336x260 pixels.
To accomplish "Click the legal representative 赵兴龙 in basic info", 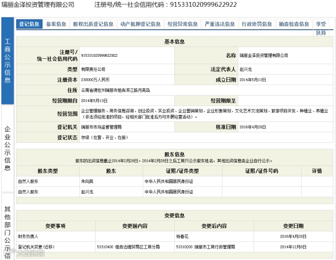I will click(x=246, y=69).
